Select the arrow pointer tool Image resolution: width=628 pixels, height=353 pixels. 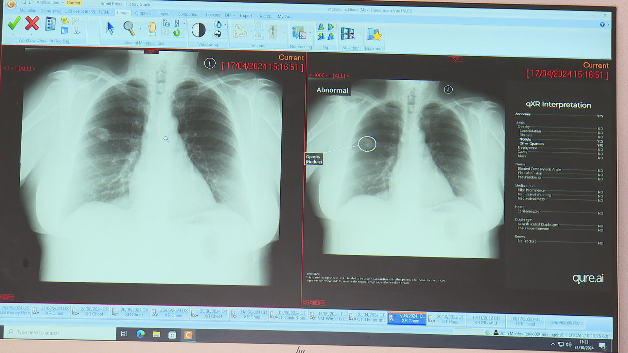[x=111, y=28]
